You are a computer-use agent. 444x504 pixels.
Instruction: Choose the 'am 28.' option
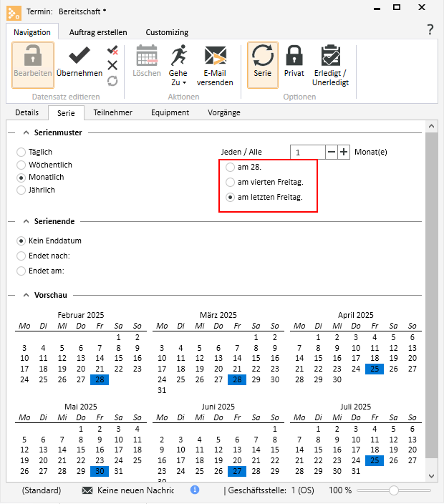(230, 167)
